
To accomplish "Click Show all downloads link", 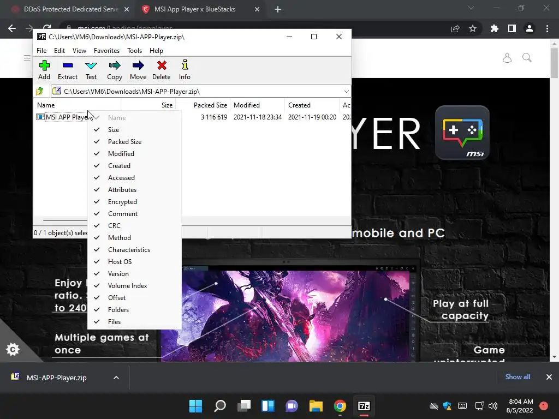I will 518,377.
